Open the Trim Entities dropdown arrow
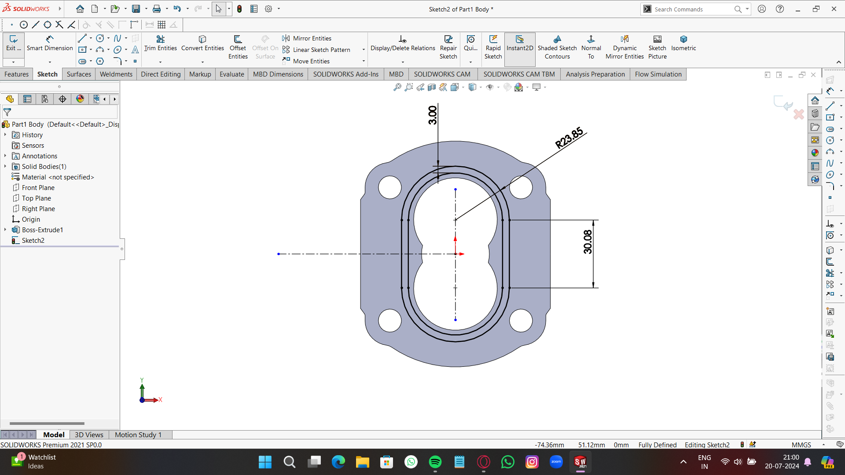Image resolution: width=845 pixels, height=475 pixels. [x=160, y=62]
